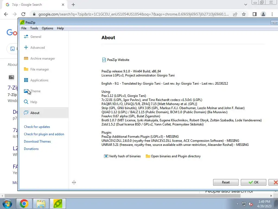This screenshot has width=278, height=209.
Task: Switch to General settings section
Action: click(44, 37)
